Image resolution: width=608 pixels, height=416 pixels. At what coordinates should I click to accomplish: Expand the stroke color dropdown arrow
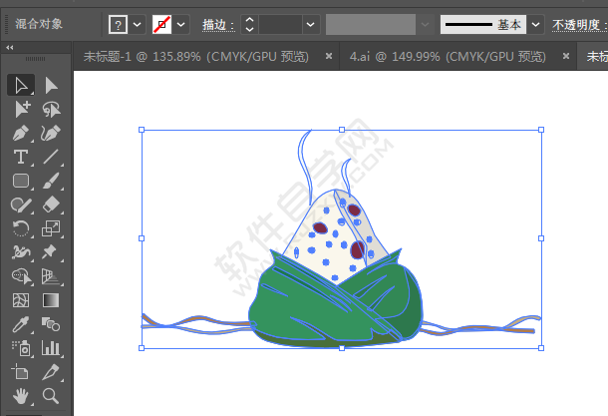point(181,24)
